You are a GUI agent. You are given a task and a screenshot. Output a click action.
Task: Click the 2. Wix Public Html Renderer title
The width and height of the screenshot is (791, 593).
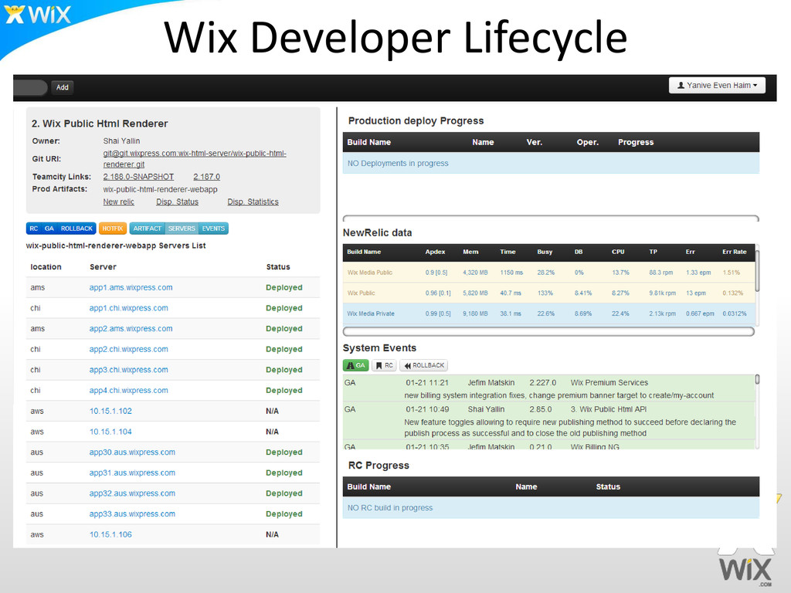[100, 124]
